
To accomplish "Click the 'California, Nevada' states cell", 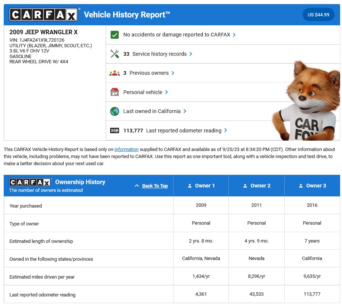I will [201, 259].
